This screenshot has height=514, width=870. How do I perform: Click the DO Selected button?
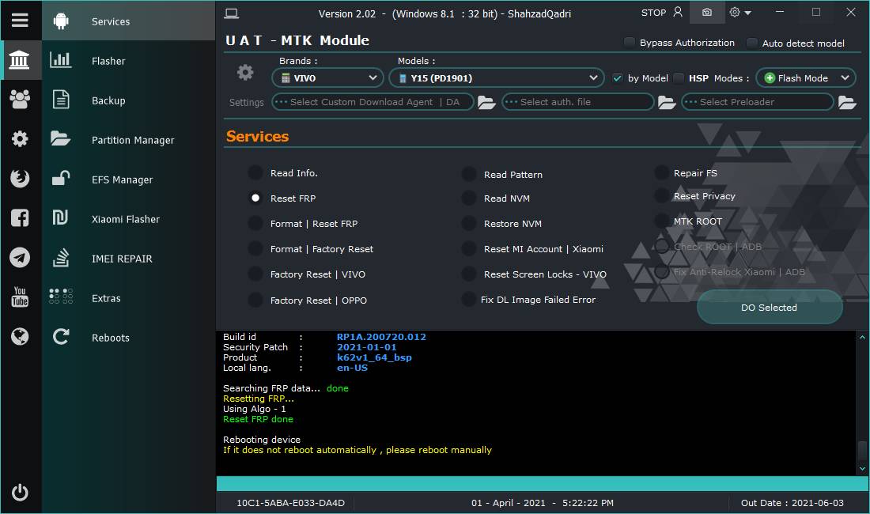click(x=769, y=307)
